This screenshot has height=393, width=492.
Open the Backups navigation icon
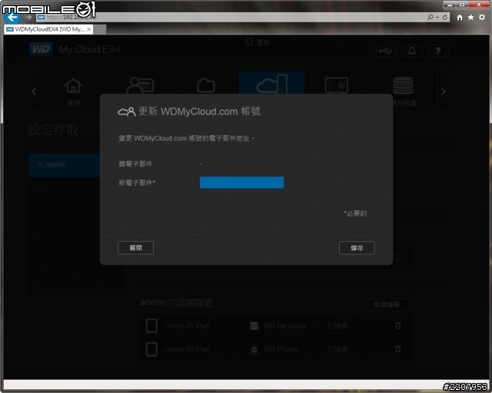(x=337, y=85)
